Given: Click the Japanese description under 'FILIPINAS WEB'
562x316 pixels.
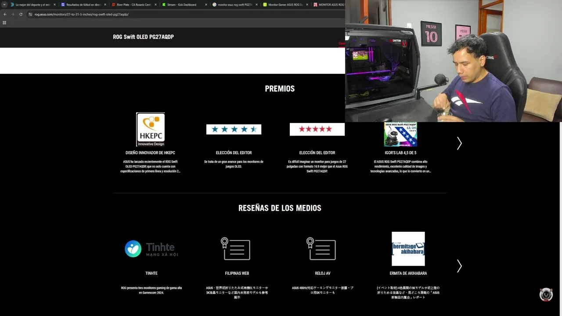Looking at the screenshot, I should (x=237, y=293).
